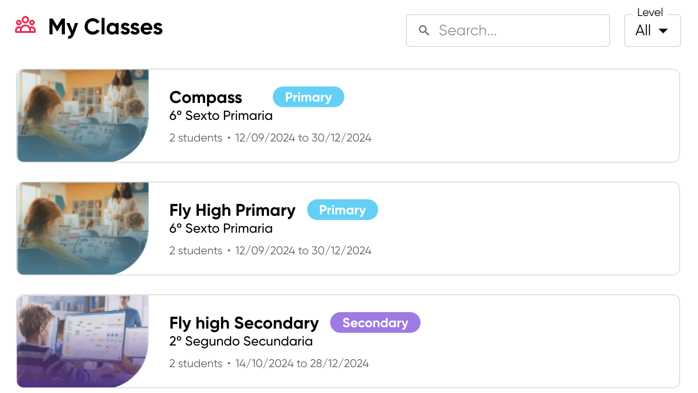This screenshot has height=393, width=698.
Task: Open the Compass class thumbnail
Action: 83,116
